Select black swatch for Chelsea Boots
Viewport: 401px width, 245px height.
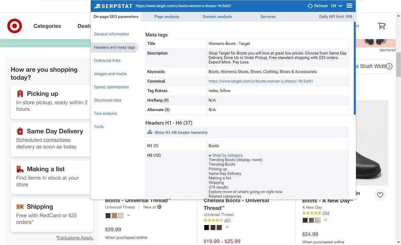(207, 227)
